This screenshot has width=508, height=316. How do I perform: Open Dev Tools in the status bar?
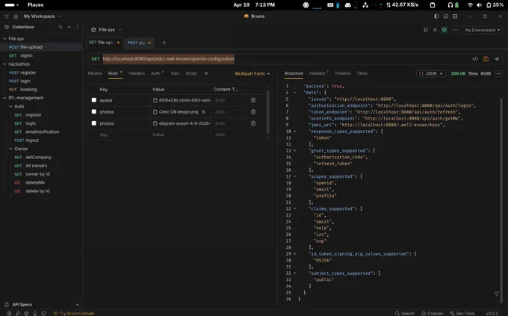tap(462, 314)
